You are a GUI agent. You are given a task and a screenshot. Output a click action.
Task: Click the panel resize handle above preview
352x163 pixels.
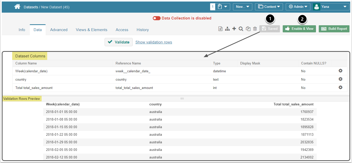pyautogui.click(x=182, y=99)
